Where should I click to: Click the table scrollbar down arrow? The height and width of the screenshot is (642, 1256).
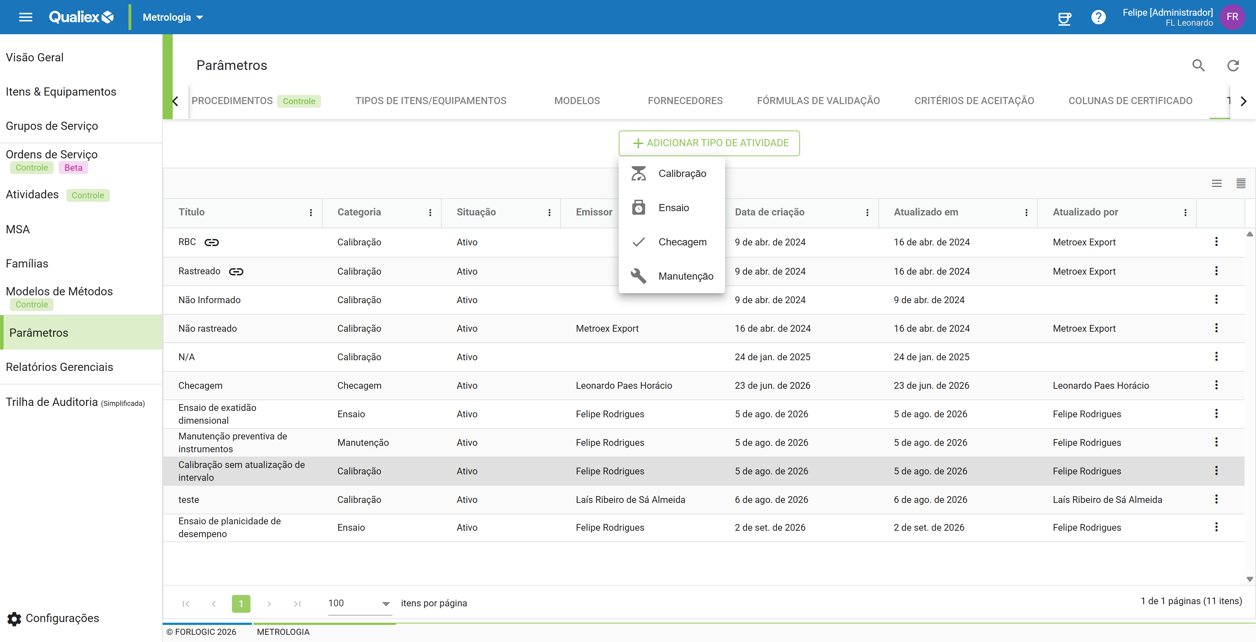click(1250, 579)
